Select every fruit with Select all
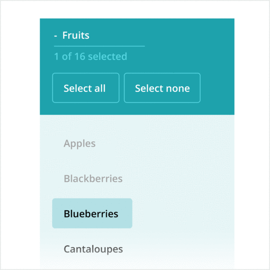Image resolution: width=270 pixels, height=270 pixels. 85,88
